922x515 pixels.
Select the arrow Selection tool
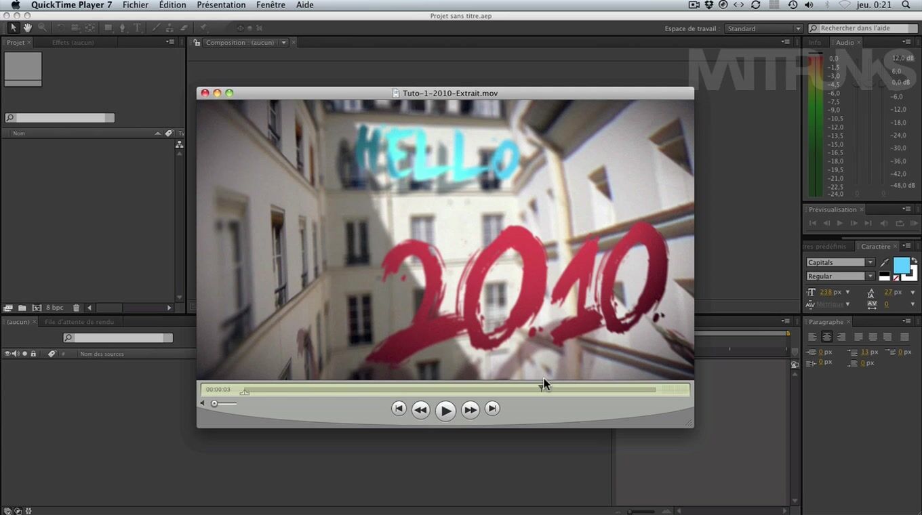click(13, 28)
